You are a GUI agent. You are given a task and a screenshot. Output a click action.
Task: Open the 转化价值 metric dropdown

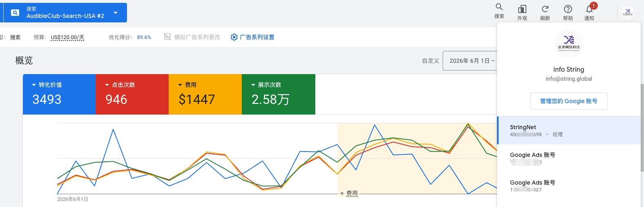(x=34, y=85)
